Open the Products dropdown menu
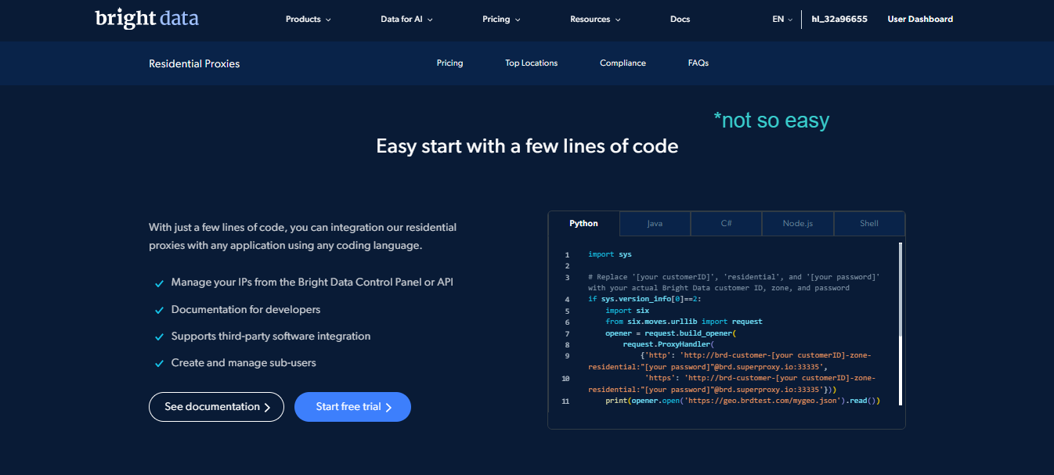1054x475 pixels. [309, 20]
